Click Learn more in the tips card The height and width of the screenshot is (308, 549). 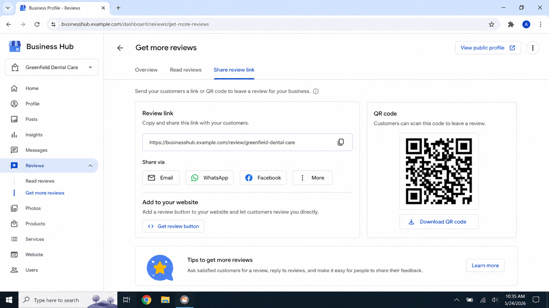485,265
